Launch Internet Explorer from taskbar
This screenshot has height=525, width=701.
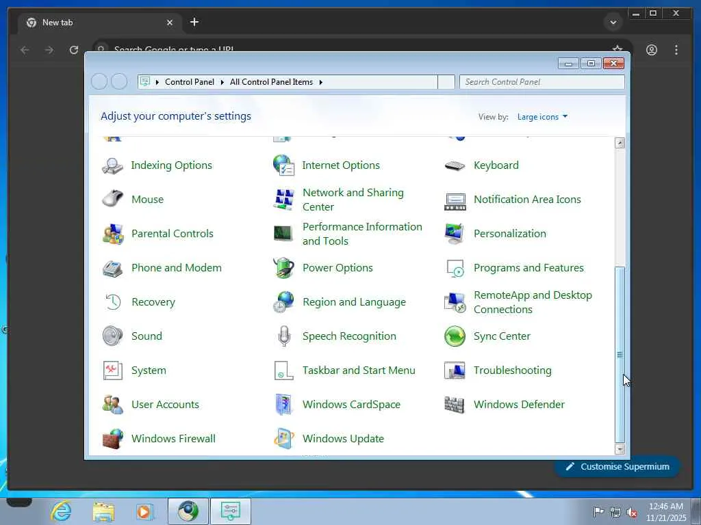(x=61, y=511)
